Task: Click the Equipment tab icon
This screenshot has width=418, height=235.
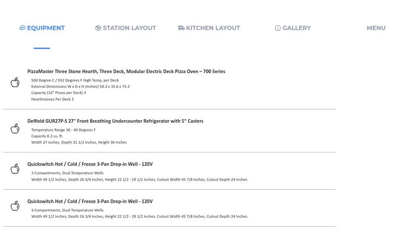Action: (22, 28)
